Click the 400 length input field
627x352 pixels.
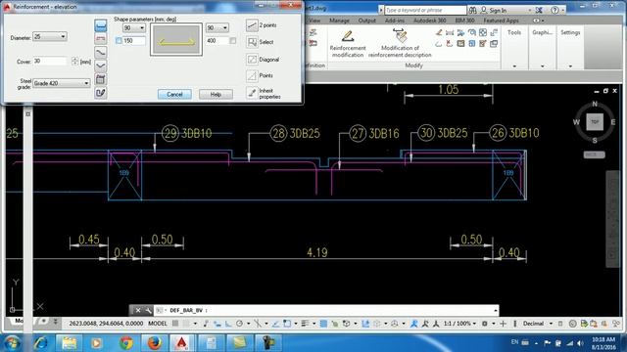pos(217,41)
